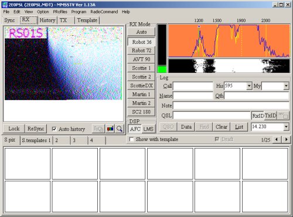This screenshot has height=217, width=293.
Task: Click the QSO log button
Action: point(168,127)
